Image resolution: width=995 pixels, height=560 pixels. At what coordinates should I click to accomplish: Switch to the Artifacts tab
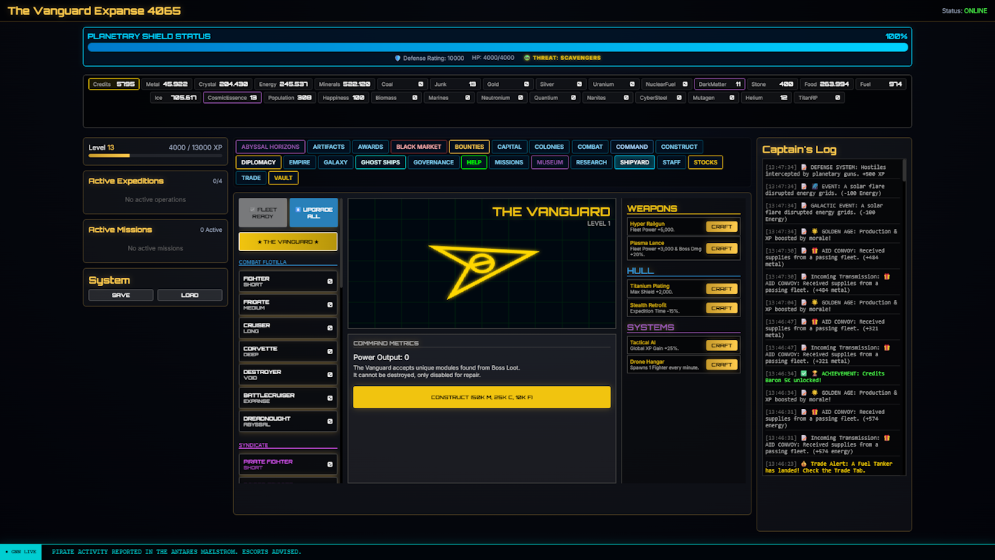point(329,147)
